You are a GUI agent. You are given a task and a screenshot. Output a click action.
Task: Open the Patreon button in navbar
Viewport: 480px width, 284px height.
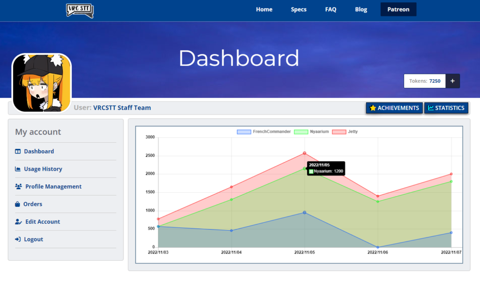[x=398, y=9]
